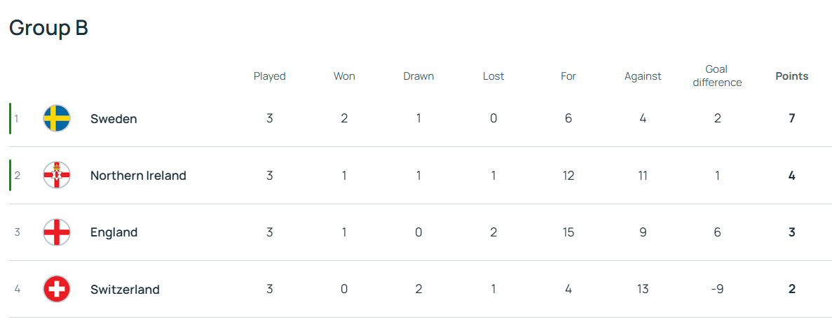Click the For column header

[568, 76]
